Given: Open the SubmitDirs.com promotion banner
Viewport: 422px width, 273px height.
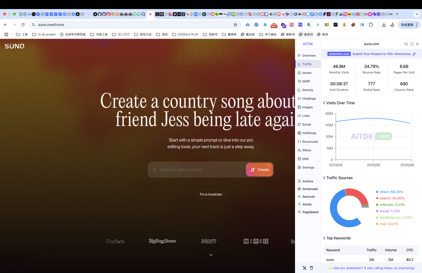Looking at the screenshot, I should (x=372, y=54).
